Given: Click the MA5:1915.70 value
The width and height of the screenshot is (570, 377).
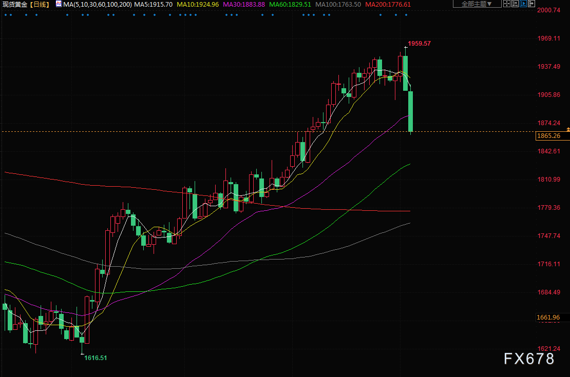Looking at the screenshot, I should pos(154,4).
